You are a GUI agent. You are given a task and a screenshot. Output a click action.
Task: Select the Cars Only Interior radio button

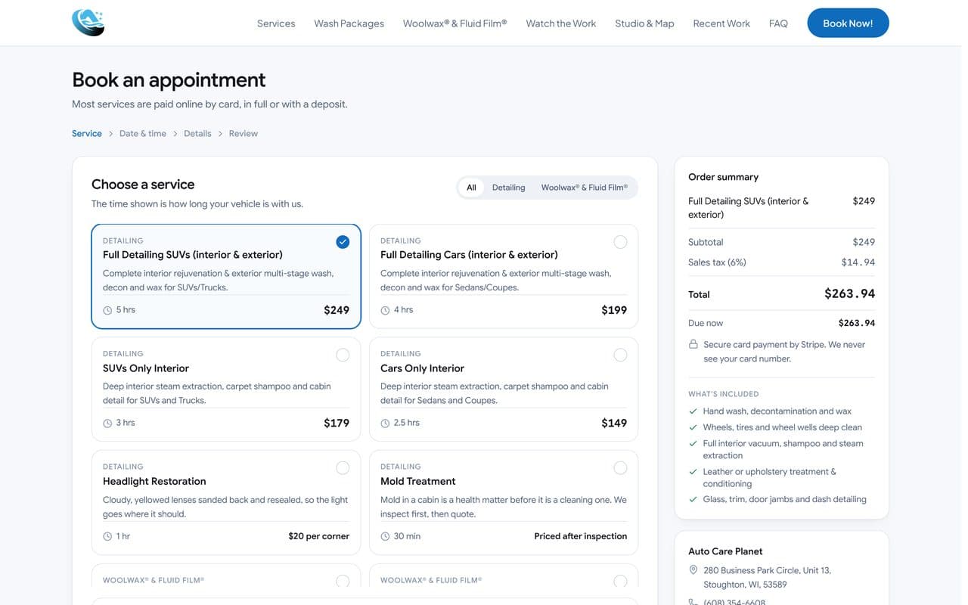click(x=620, y=355)
